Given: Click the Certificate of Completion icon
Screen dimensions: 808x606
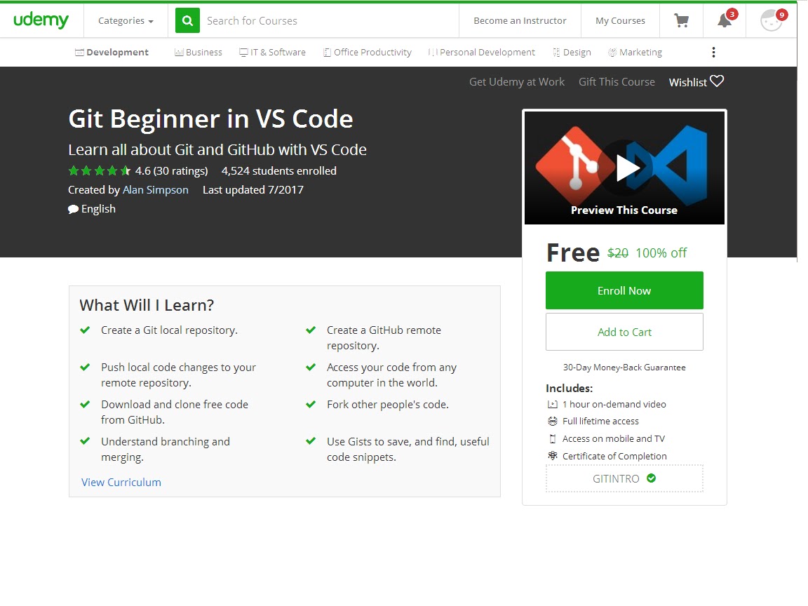Looking at the screenshot, I should (553, 456).
